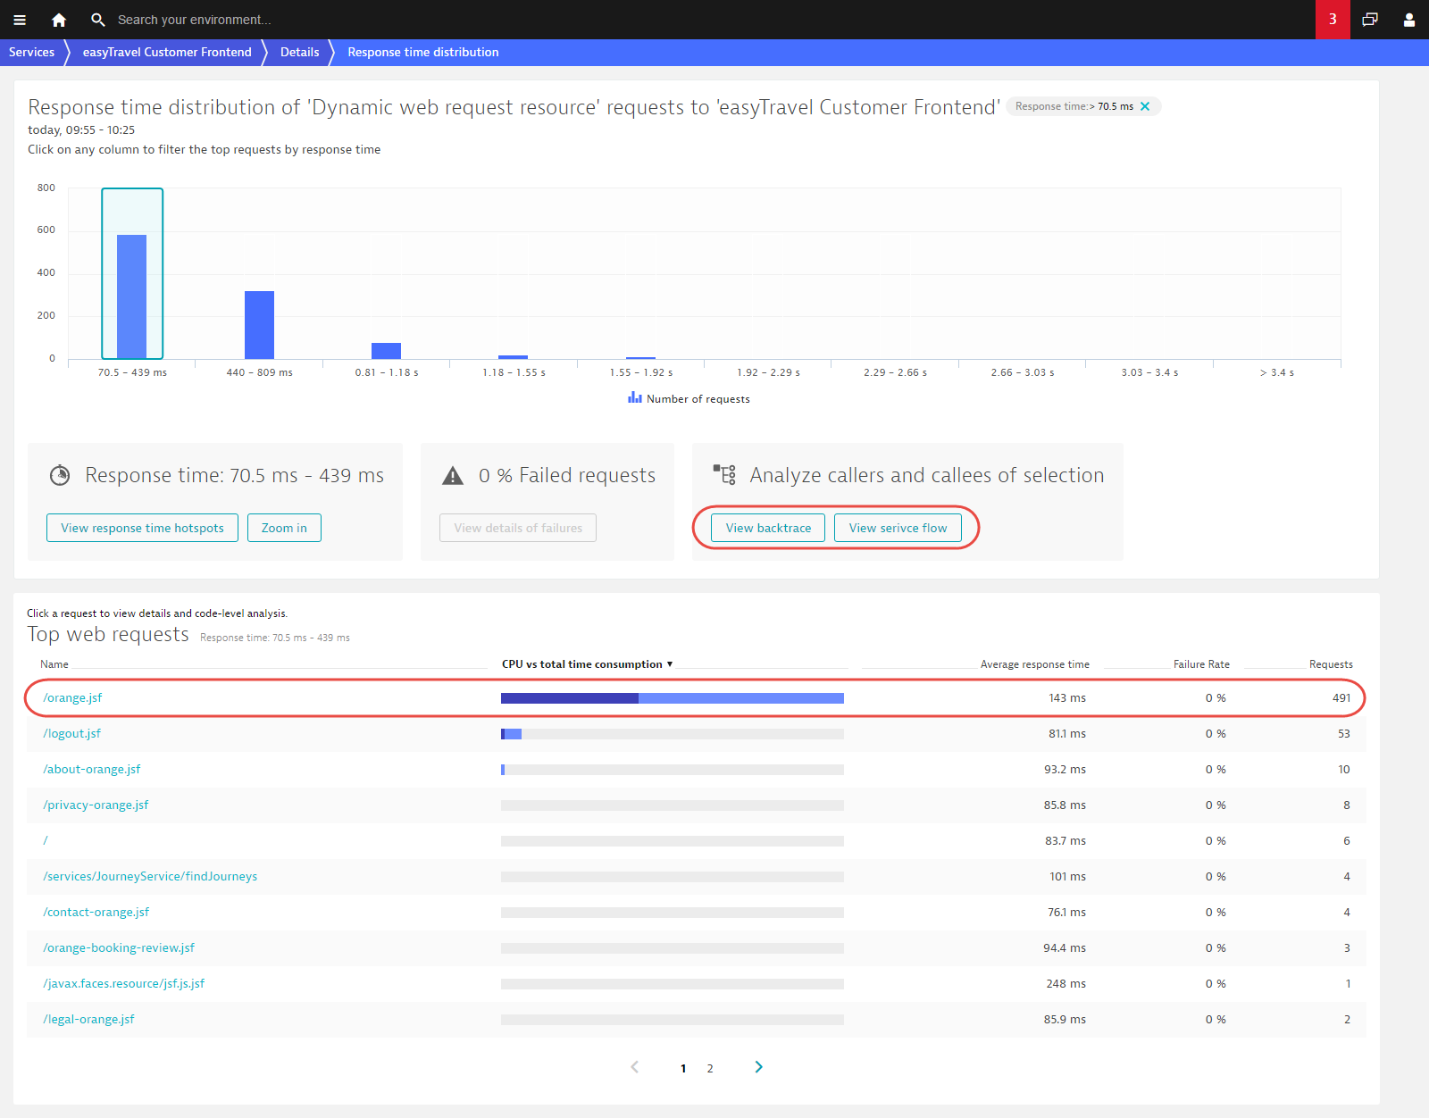The height and width of the screenshot is (1118, 1429).
Task: Click the callers and callees tree icon
Action: pos(724,474)
